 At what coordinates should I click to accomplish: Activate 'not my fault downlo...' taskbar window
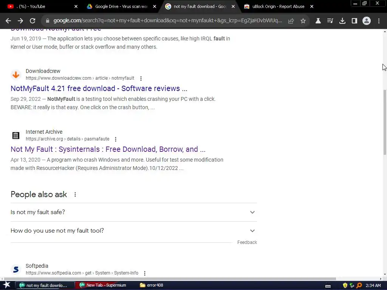(45, 285)
